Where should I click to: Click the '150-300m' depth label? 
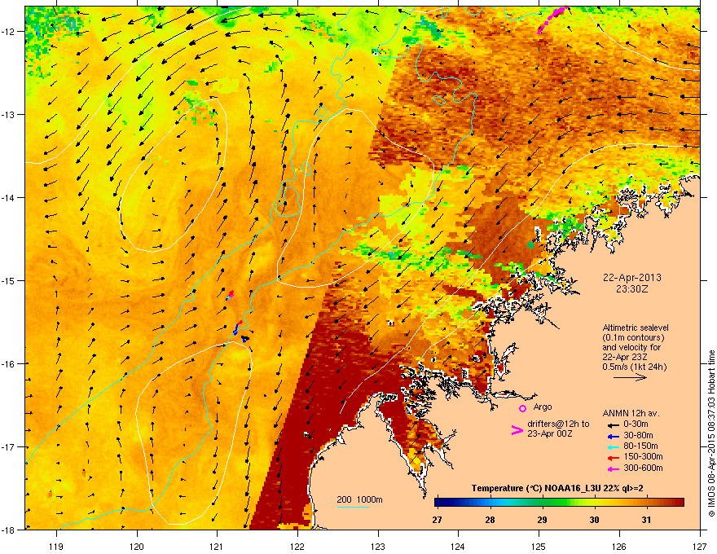[x=643, y=456]
